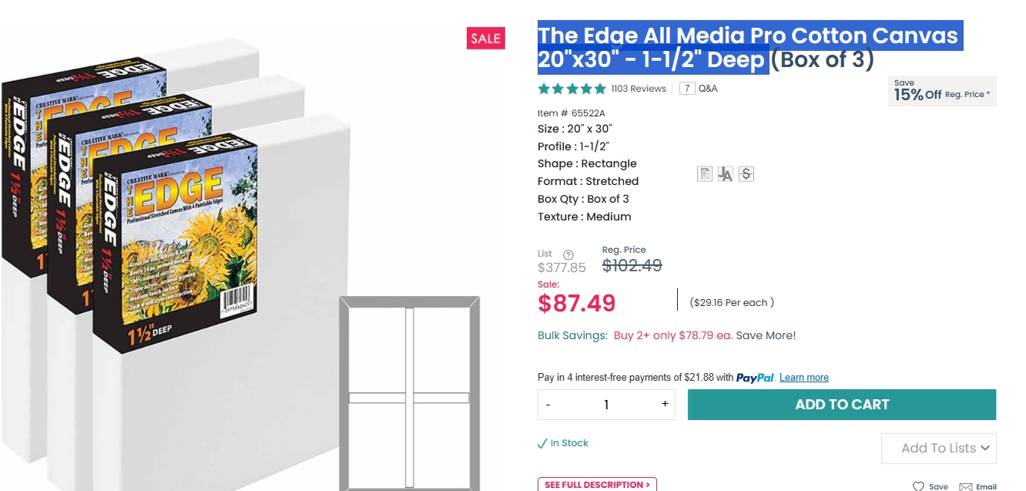Click the 'JA' brand icon
This screenshot has height=491, width=1026.
pyautogui.click(x=725, y=174)
